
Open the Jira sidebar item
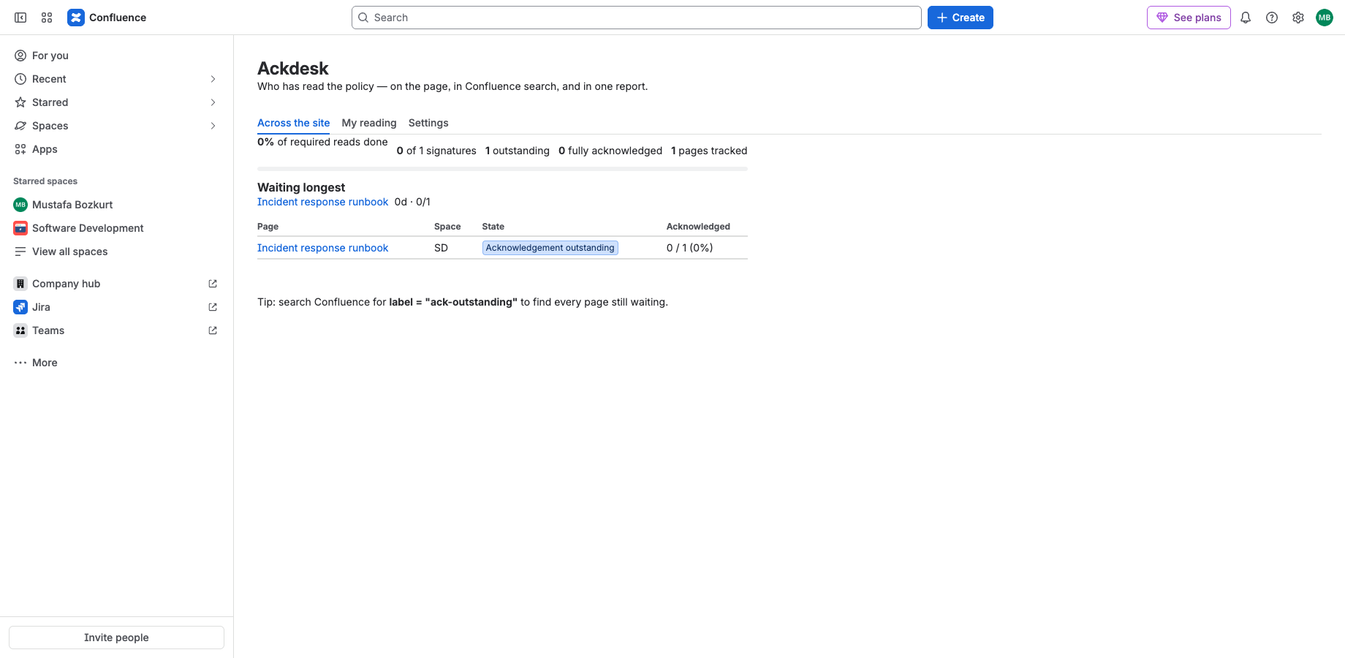116,307
